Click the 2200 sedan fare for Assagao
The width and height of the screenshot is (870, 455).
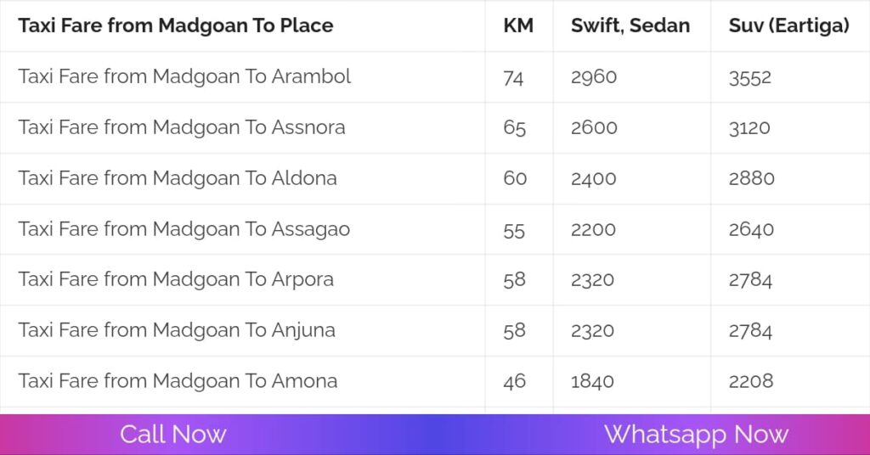click(593, 229)
